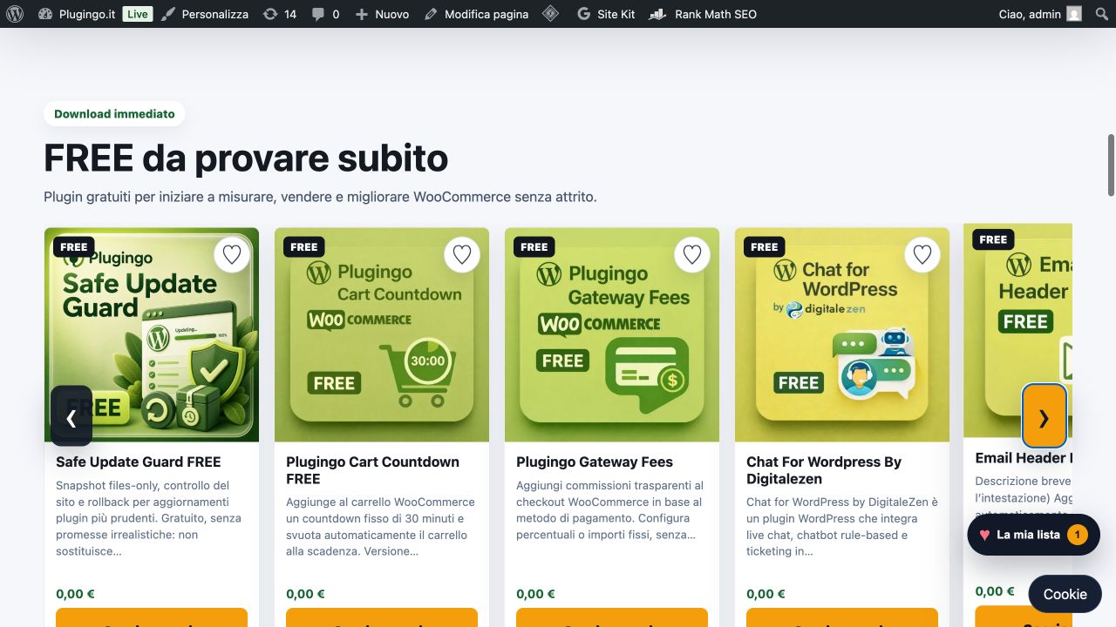Open the Plugingo Gateway Fees title
This screenshot has height=627, width=1116.
point(595,462)
